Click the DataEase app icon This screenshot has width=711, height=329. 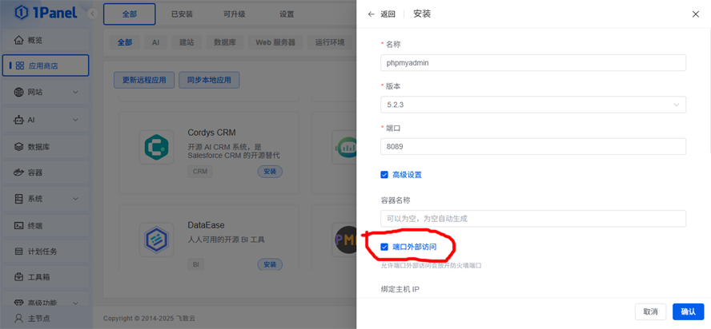[x=156, y=240]
